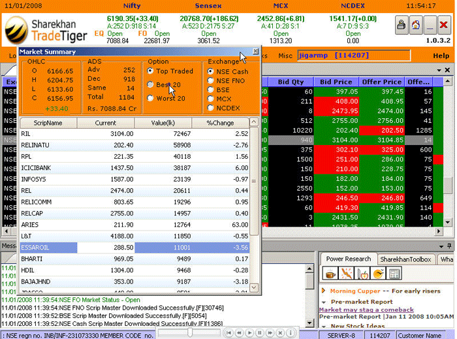The width and height of the screenshot is (457, 339).
Task: Select NSE FNO exchange
Action: [210, 80]
